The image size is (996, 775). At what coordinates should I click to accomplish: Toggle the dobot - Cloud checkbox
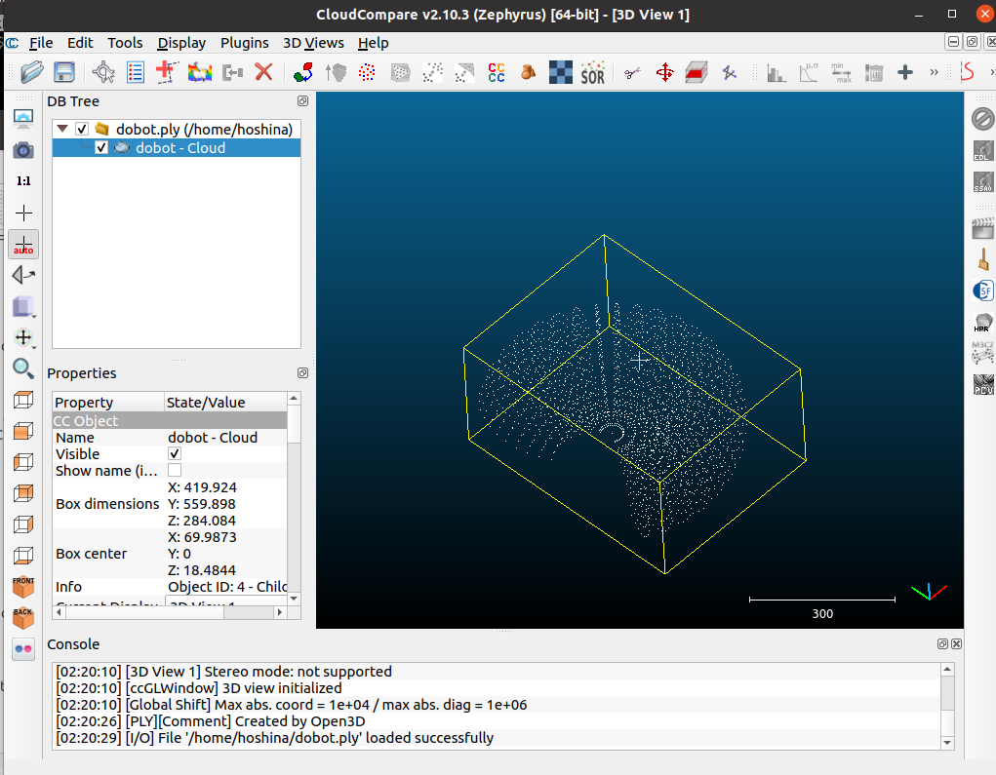[x=101, y=148]
